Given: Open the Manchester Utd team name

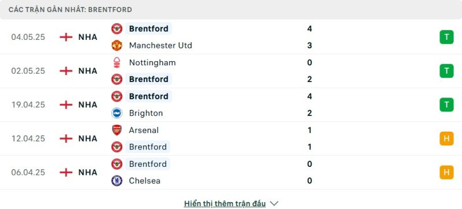Looking at the screenshot, I should coord(161,46).
